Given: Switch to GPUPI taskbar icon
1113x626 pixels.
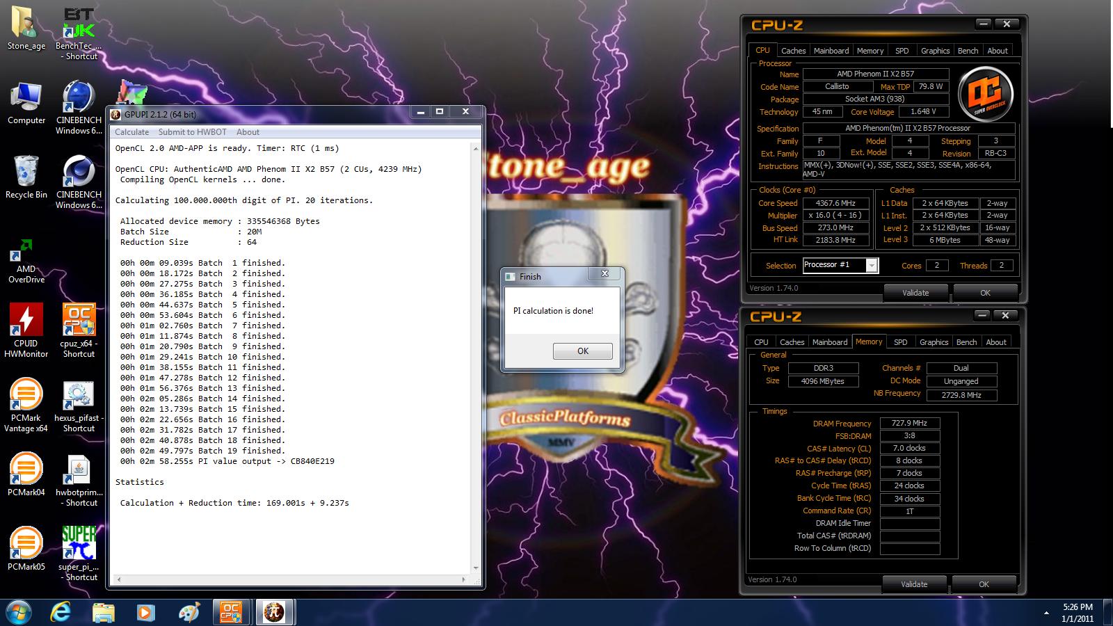Looking at the screenshot, I should click(x=274, y=612).
